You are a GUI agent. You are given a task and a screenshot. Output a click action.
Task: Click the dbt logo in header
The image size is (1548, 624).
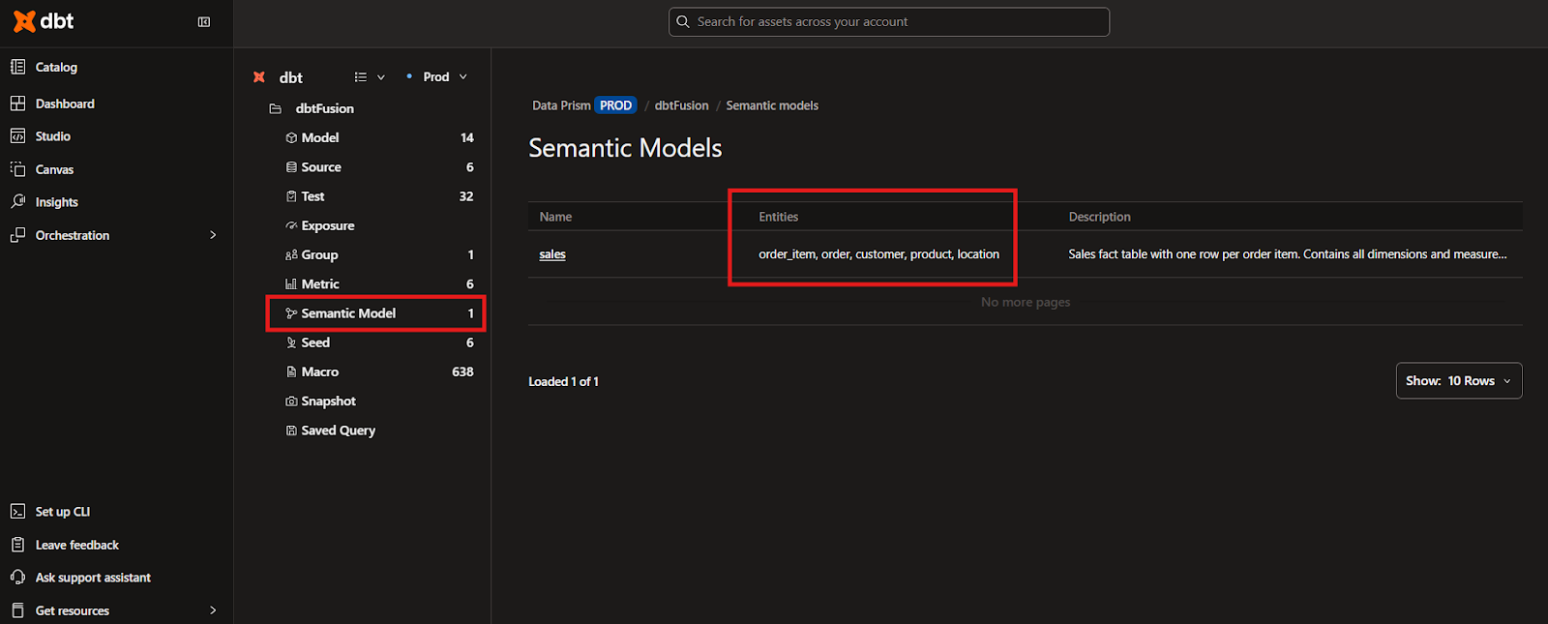(x=44, y=21)
